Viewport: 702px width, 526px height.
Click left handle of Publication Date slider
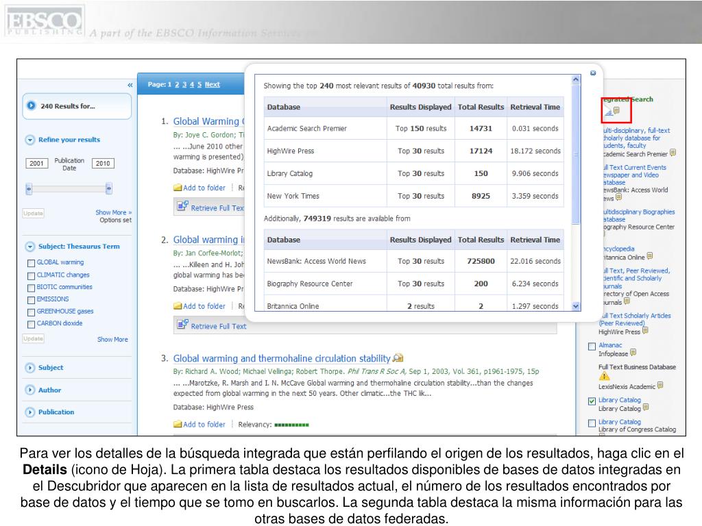coord(29,189)
